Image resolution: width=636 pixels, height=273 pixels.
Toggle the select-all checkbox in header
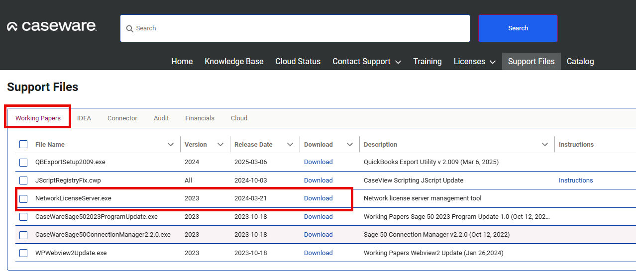click(x=23, y=144)
